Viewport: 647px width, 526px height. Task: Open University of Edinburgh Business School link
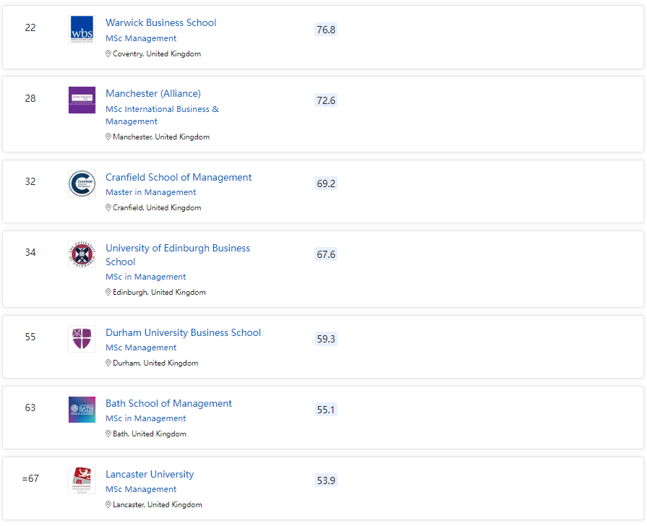tap(178, 255)
